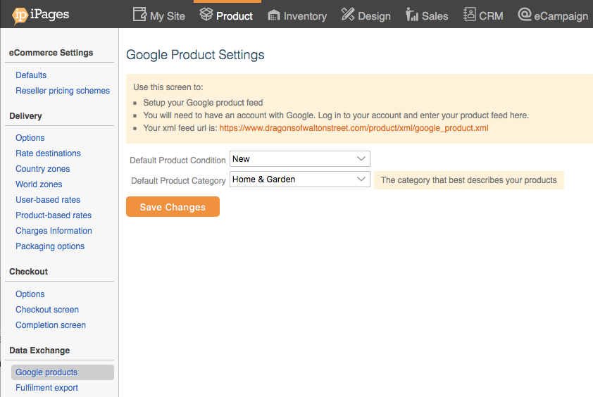The image size is (593, 397).
Task: Open the Google product XML feed URL
Action: (354, 128)
